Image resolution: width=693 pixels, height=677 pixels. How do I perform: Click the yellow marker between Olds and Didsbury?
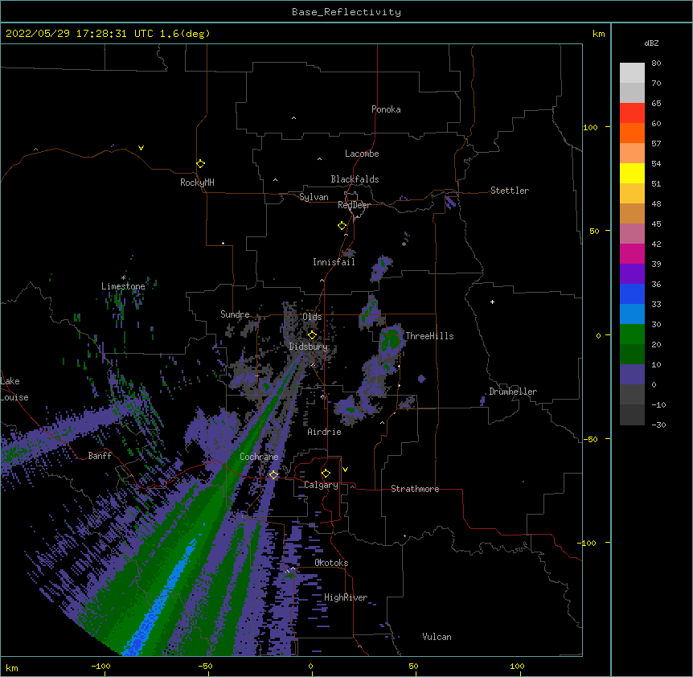[312, 334]
